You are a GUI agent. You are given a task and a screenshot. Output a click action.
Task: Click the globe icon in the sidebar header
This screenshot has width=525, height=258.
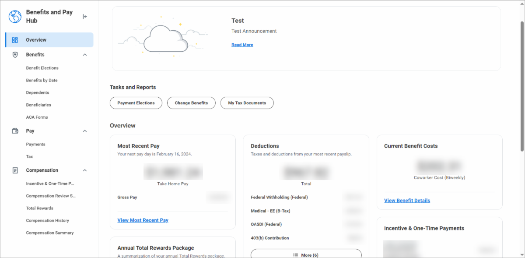pyautogui.click(x=14, y=16)
